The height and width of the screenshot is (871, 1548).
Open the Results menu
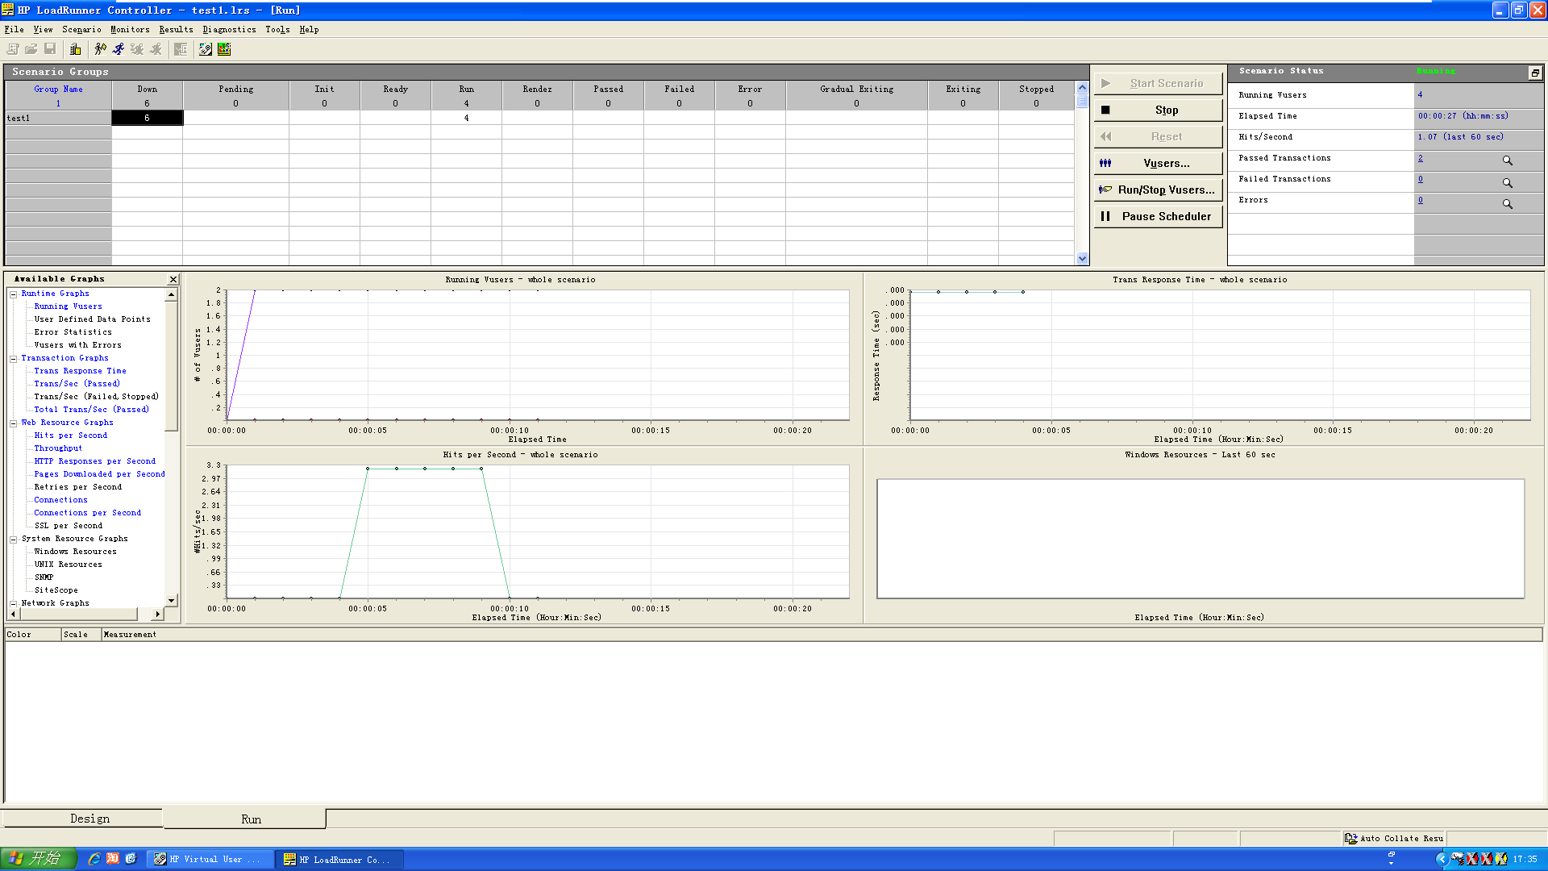[176, 29]
